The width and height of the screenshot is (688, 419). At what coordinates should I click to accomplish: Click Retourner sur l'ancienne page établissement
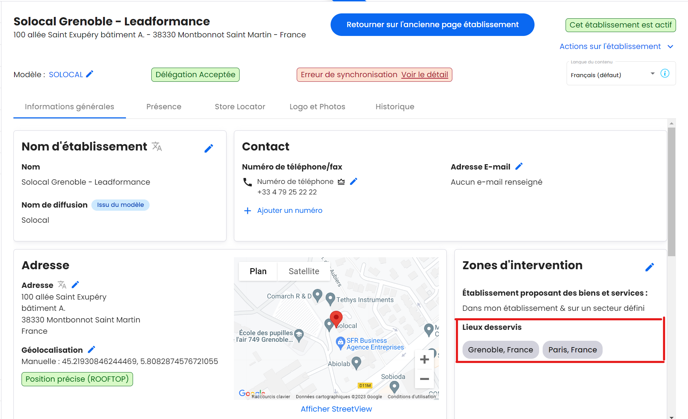tap(432, 25)
